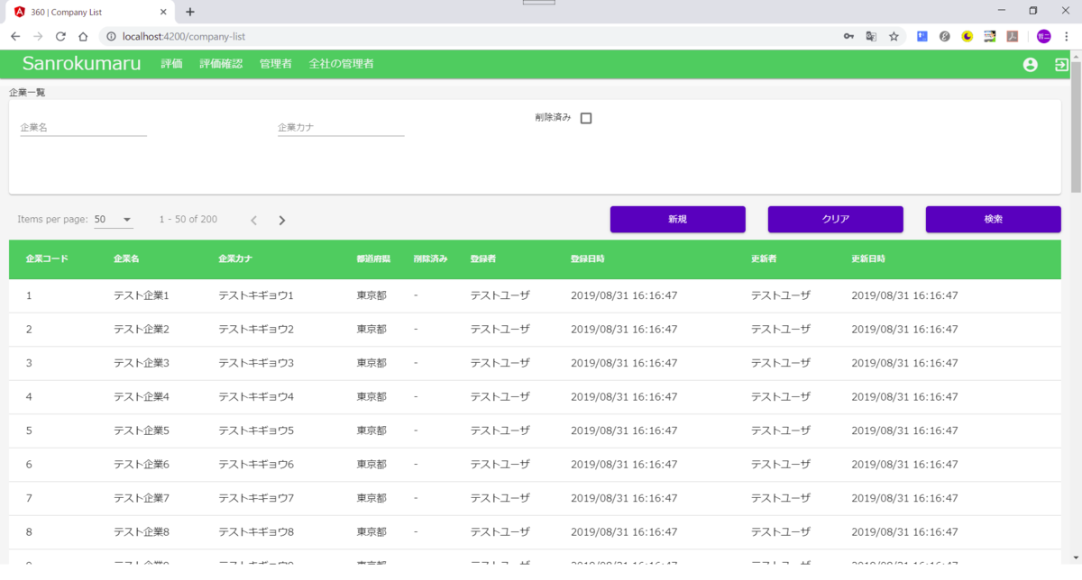This screenshot has height=580, width=1082.
Task: Click the purple browser profile avatar
Action: coord(1042,35)
